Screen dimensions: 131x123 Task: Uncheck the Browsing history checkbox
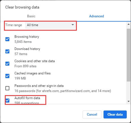[7, 39]
